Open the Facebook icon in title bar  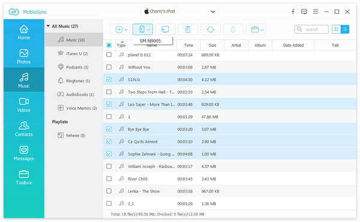(293, 11)
